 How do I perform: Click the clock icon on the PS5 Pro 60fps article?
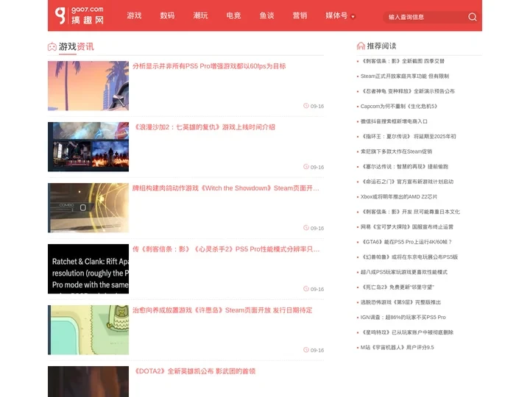coord(306,106)
